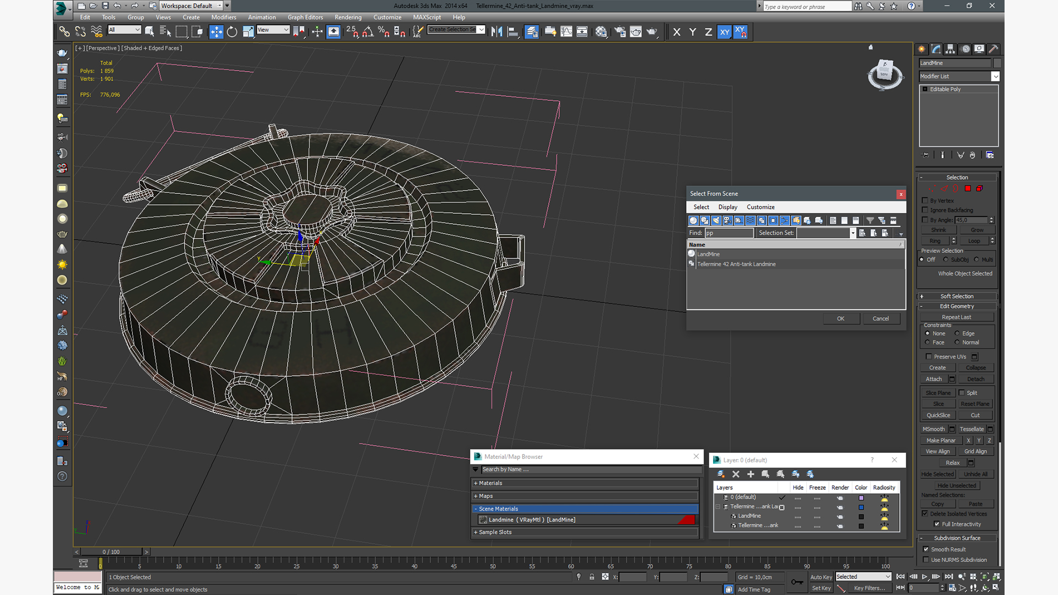Image resolution: width=1058 pixels, height=595 pixels.
Task: Click the Select and Link chain icon
Action: tap(64, 32)
